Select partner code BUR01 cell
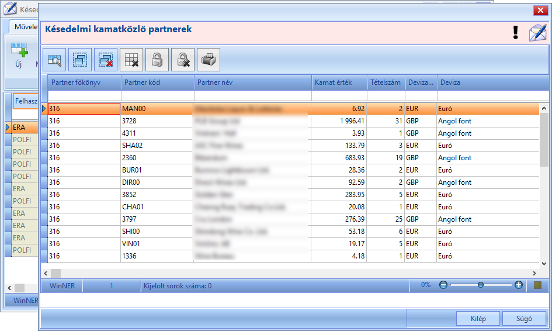Screen dimensions: 552x331 click(157, 170)
